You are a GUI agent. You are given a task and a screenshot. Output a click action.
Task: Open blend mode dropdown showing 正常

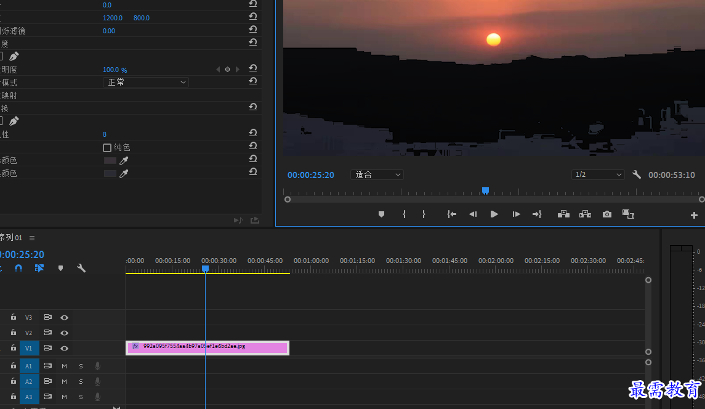[x=146, y=83]
